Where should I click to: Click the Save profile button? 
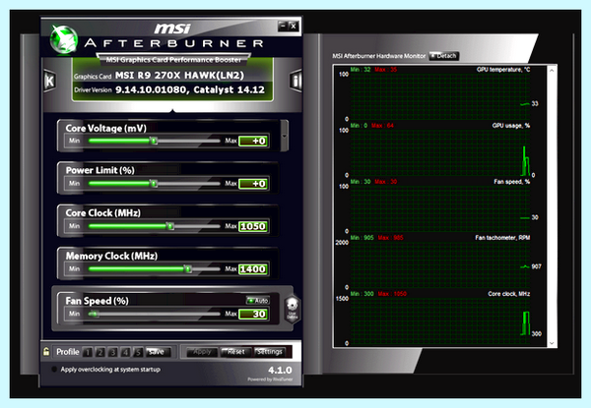click(x=159, y=352)
